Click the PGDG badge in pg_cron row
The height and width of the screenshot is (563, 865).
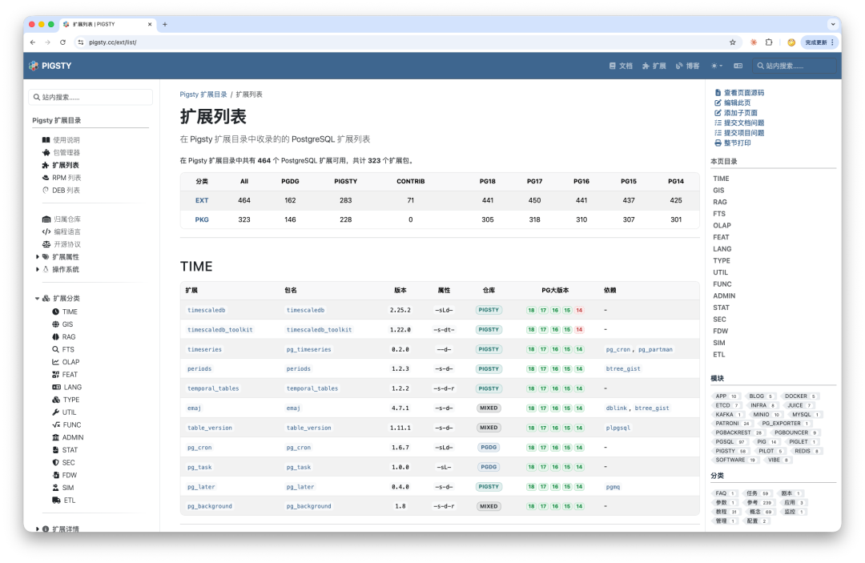click(x=489, y=447)
